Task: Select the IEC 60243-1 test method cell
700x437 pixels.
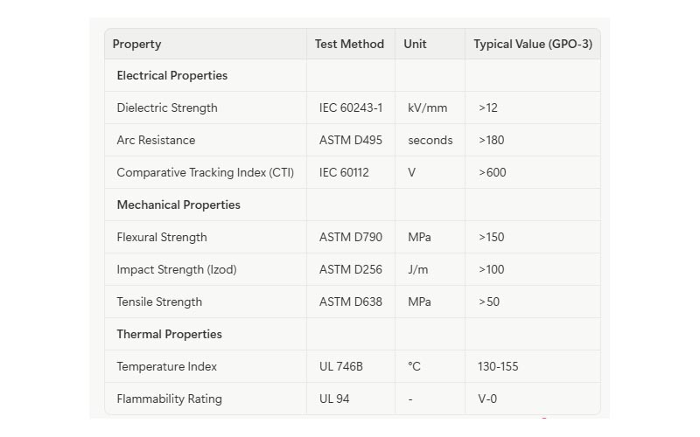Action: [351, 108]
